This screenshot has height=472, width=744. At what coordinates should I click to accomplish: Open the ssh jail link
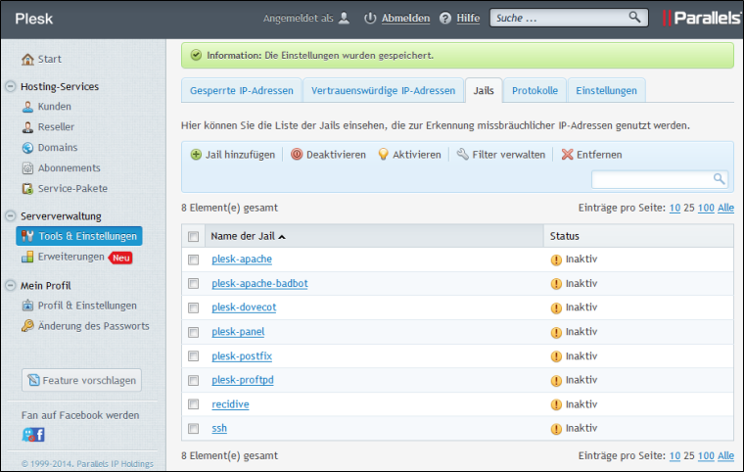click(219, 428)
